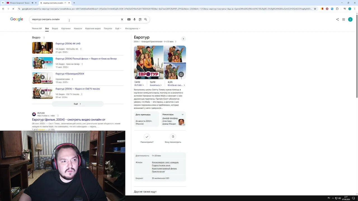Screen dimensions: 358x201
Task: Click the arrow next to Евротур title
Action: click(x=183, y=39)
